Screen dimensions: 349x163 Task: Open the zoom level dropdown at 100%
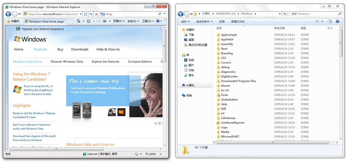tap(160, 154)
